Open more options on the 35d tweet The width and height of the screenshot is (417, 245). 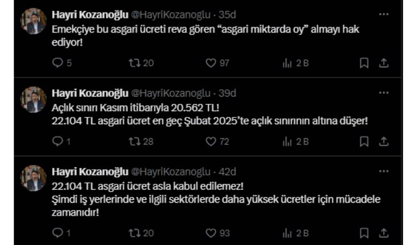(x=384, y=15)
